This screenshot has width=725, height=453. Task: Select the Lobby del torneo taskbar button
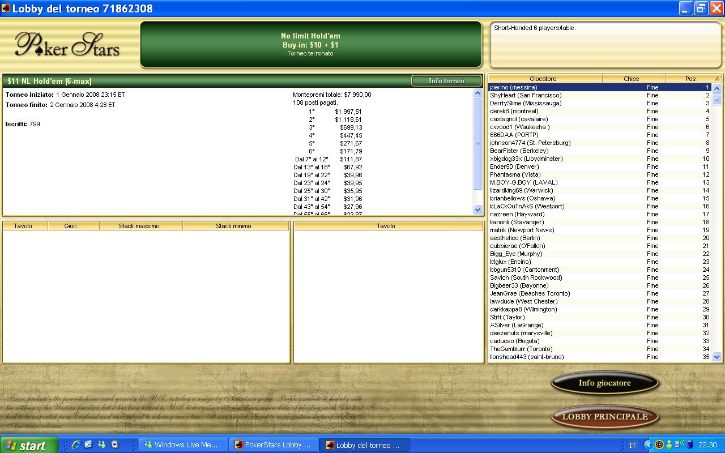click(365, 445)
